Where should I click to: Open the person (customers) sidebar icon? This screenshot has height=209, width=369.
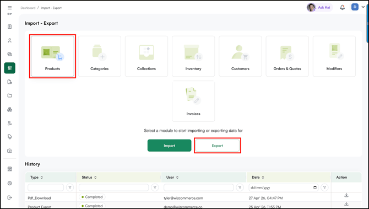click(10, 40)
